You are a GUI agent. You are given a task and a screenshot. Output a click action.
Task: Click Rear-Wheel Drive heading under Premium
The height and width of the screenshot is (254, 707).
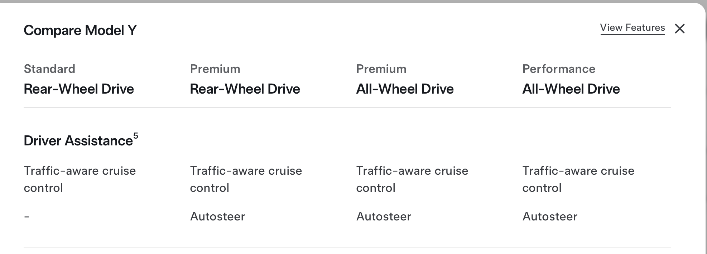click(x=245, y=89)
